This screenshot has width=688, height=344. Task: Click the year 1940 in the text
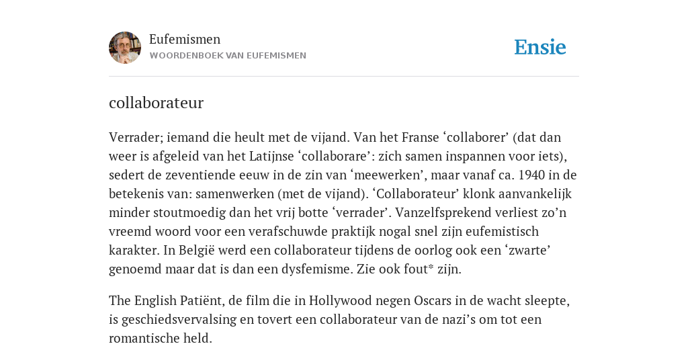coord(532,175)
